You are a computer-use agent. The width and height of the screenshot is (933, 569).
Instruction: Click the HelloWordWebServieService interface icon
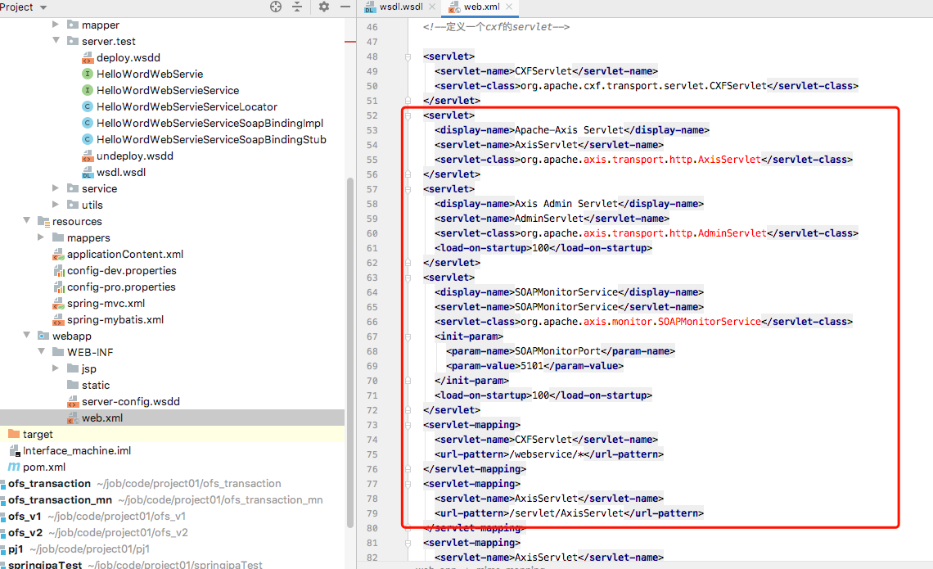88,90
